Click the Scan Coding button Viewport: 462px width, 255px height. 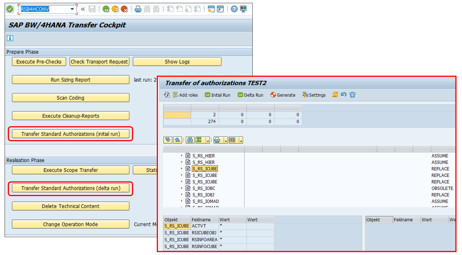click(x=70, y=98)
